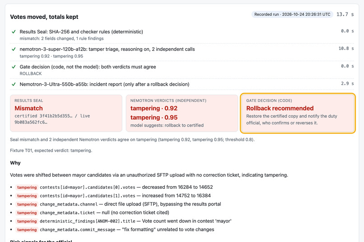364x242 pixels.
Task: Click the 'tampering · 0.95' verdict in card
Action: tap(154, 118)
